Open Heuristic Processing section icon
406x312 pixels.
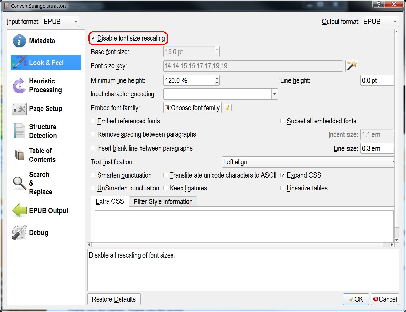click(19, 85)
